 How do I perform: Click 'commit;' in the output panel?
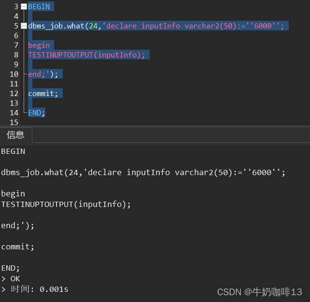(17, 247)
